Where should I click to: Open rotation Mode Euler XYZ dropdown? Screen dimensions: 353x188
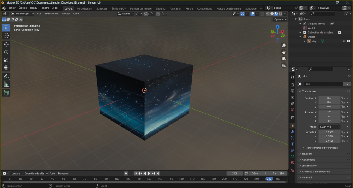330,127
